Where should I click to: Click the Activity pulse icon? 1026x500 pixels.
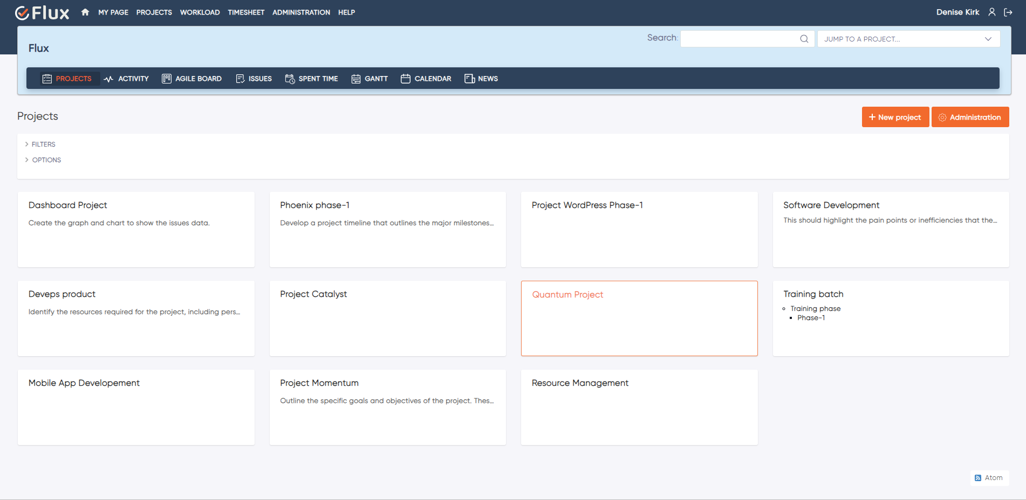click(x=108, y=79)
